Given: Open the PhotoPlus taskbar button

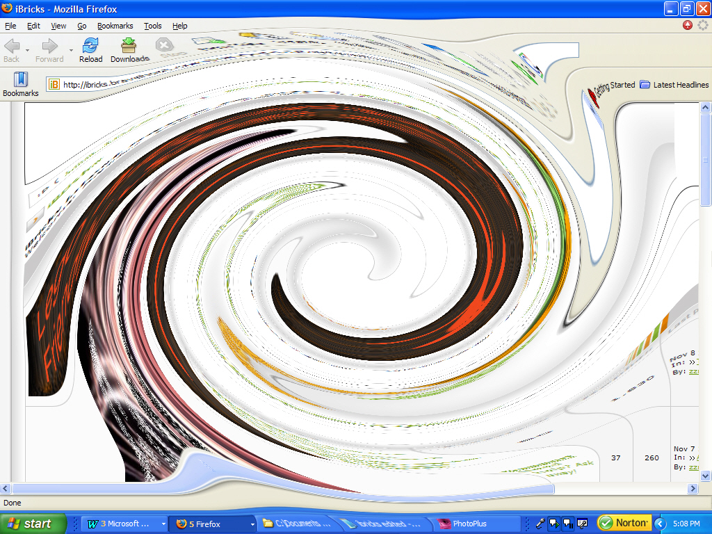Looking at the screenshot, I should [x=477, y=524].
